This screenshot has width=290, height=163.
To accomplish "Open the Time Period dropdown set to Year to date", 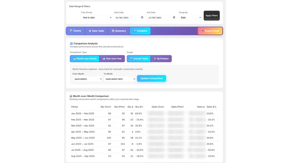I will click(96, 17).
